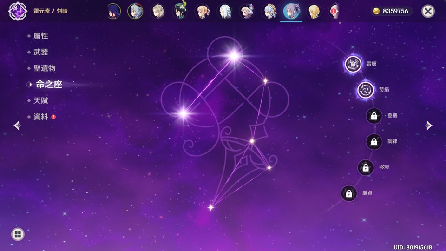Open the locked 廉貞 constellation node
The image size is (446, 251).
[349, 193]
